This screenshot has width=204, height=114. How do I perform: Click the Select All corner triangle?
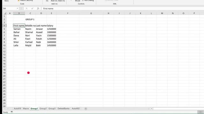point(5,13)
